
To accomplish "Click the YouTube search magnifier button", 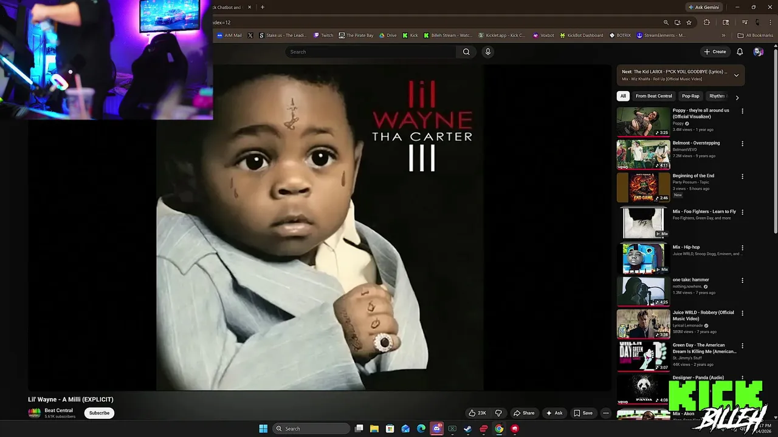I will 466,52.
